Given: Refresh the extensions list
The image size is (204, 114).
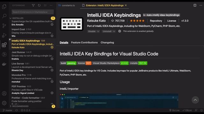Looking at the screenshot, I should click(x=39, y=5).
